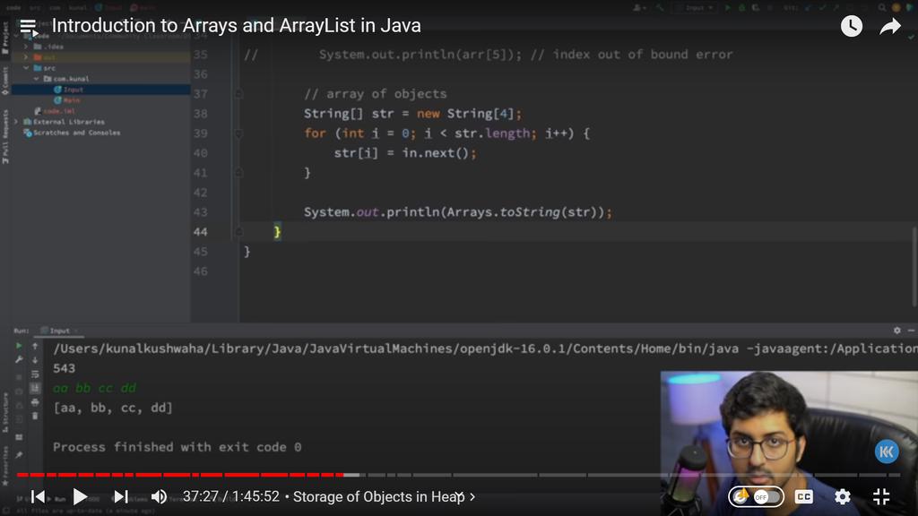Toggle soft-wrap icon in Run console
918x516 pixels.
pyautogui.click(x=35, y=374)
